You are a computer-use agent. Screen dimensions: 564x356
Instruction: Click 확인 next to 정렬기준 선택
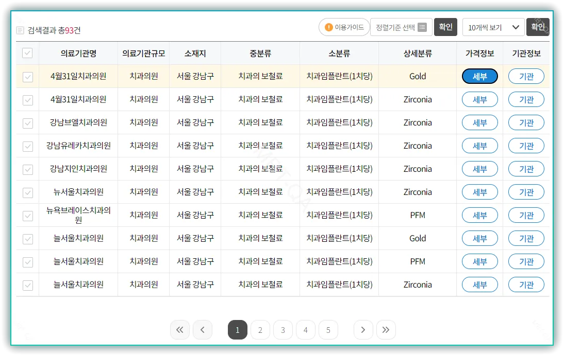445,27
